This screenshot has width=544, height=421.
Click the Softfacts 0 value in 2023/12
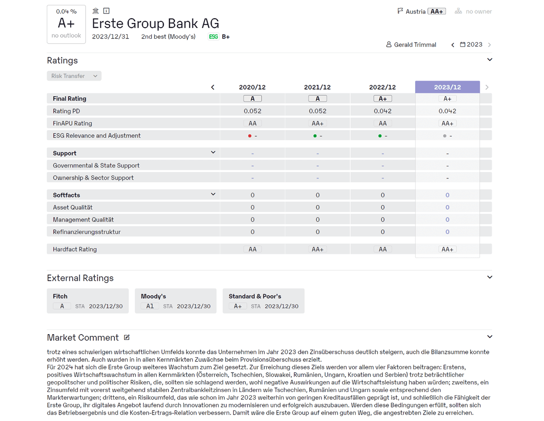(x=447, y=195)
